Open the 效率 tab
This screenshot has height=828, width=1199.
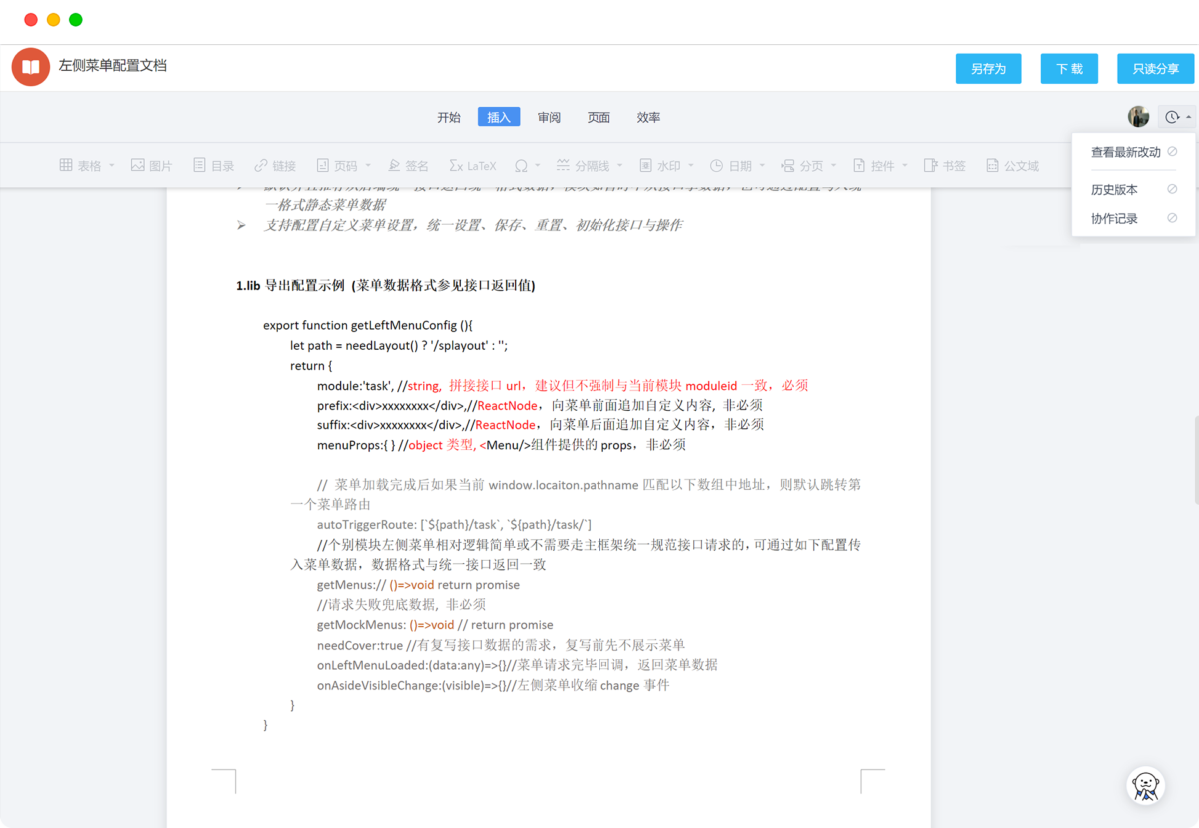[x=648, y=117]
